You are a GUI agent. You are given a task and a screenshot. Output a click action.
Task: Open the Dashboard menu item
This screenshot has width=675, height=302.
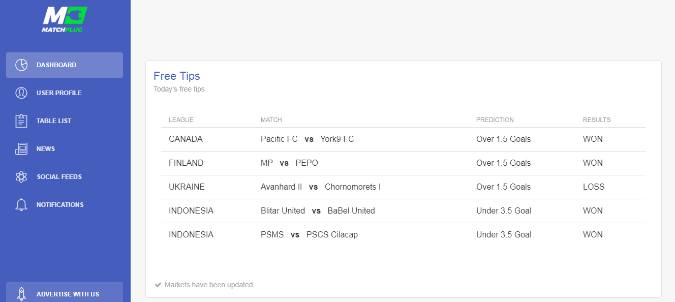[x=65, y=65]
